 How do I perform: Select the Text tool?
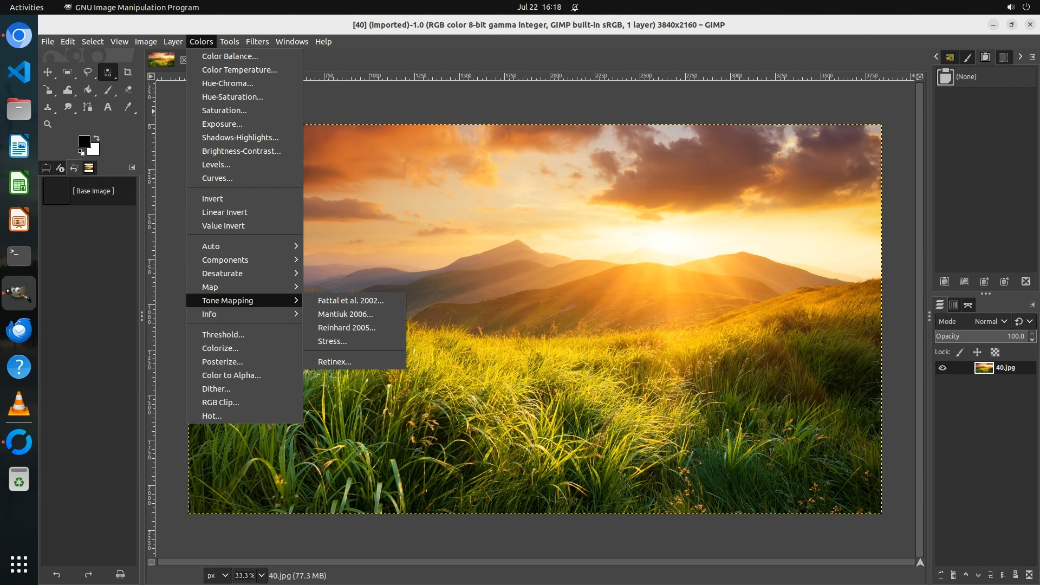(x=108, y=107)
